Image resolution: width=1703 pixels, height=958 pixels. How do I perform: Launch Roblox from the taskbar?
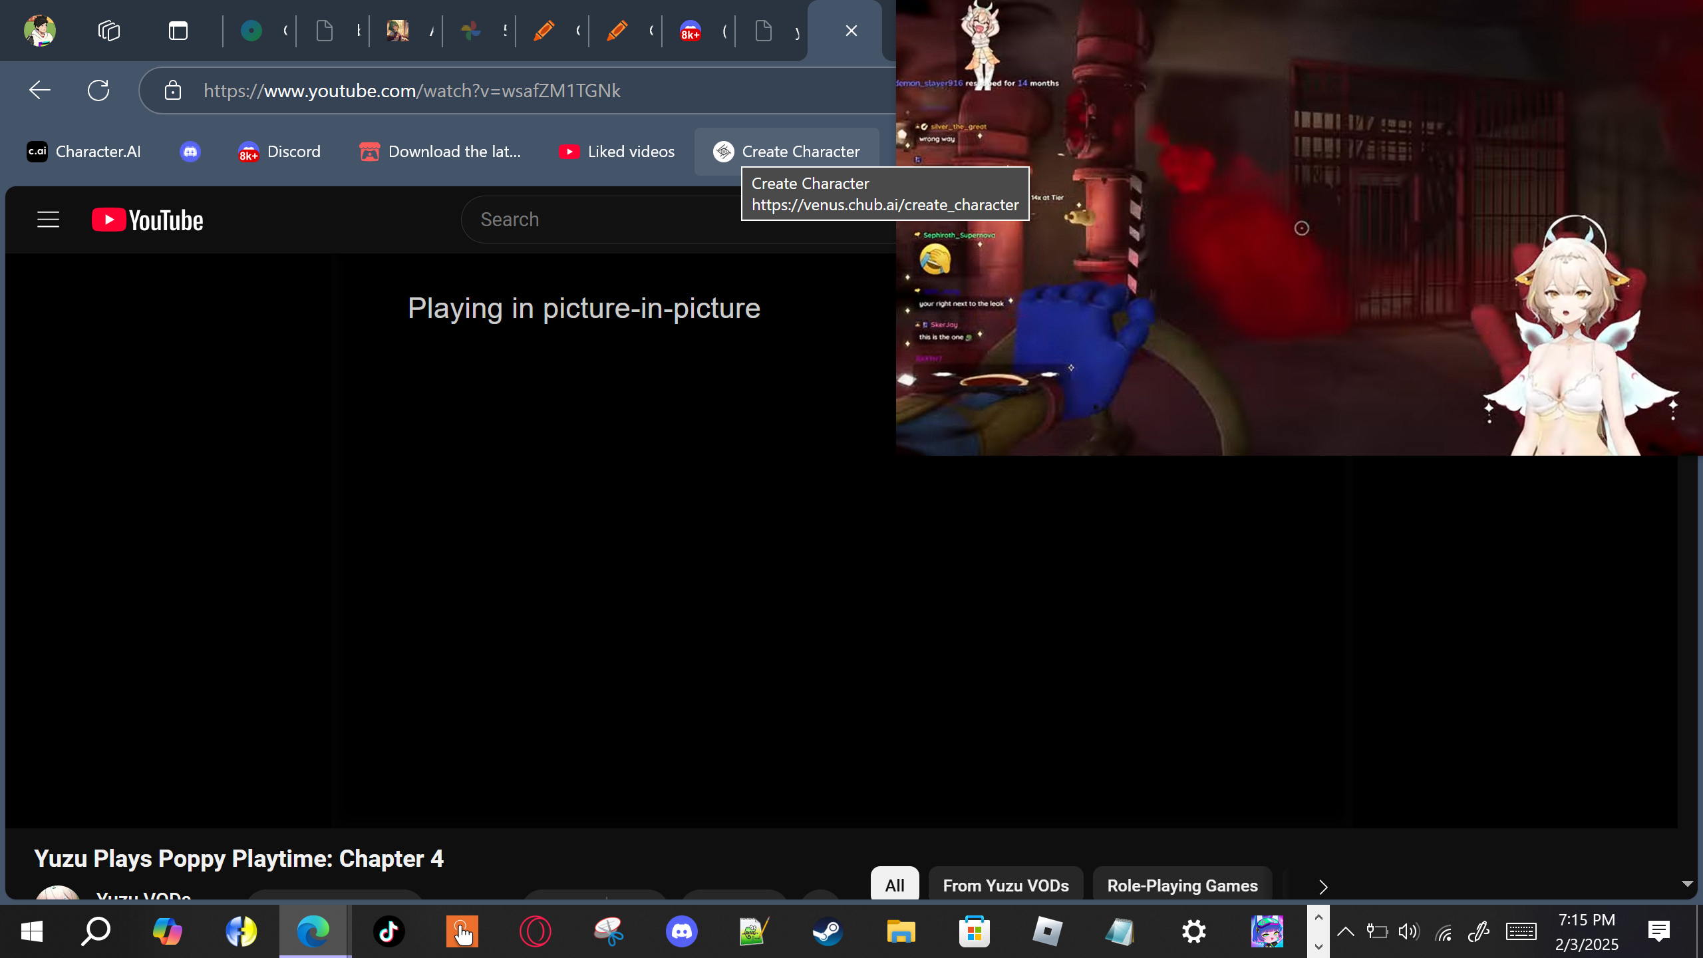pos(1047,931)
